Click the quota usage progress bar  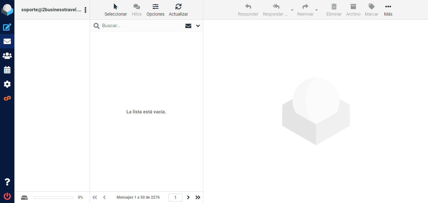[x=54, y=197]
